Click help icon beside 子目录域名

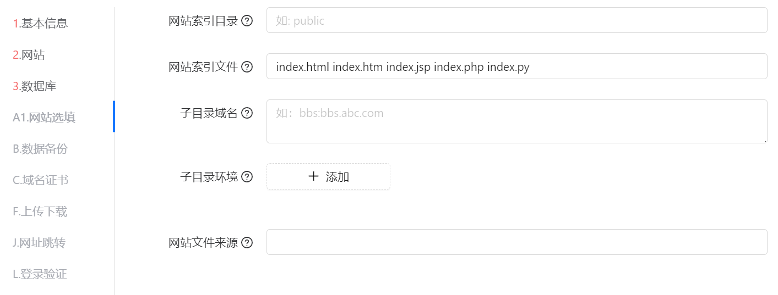point(247,113)
